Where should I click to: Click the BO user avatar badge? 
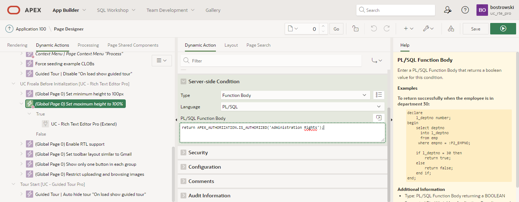482,10
